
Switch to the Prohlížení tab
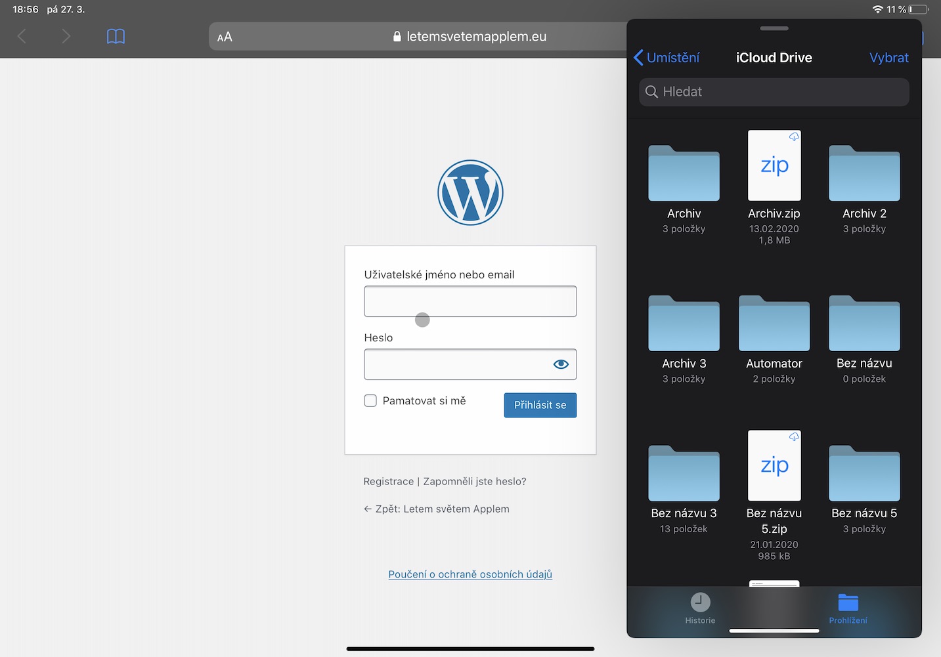848,608
